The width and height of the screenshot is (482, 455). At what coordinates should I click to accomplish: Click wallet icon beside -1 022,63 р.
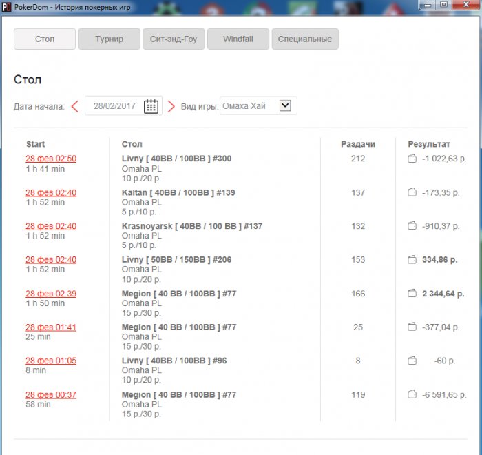click(x=412, y=159)
